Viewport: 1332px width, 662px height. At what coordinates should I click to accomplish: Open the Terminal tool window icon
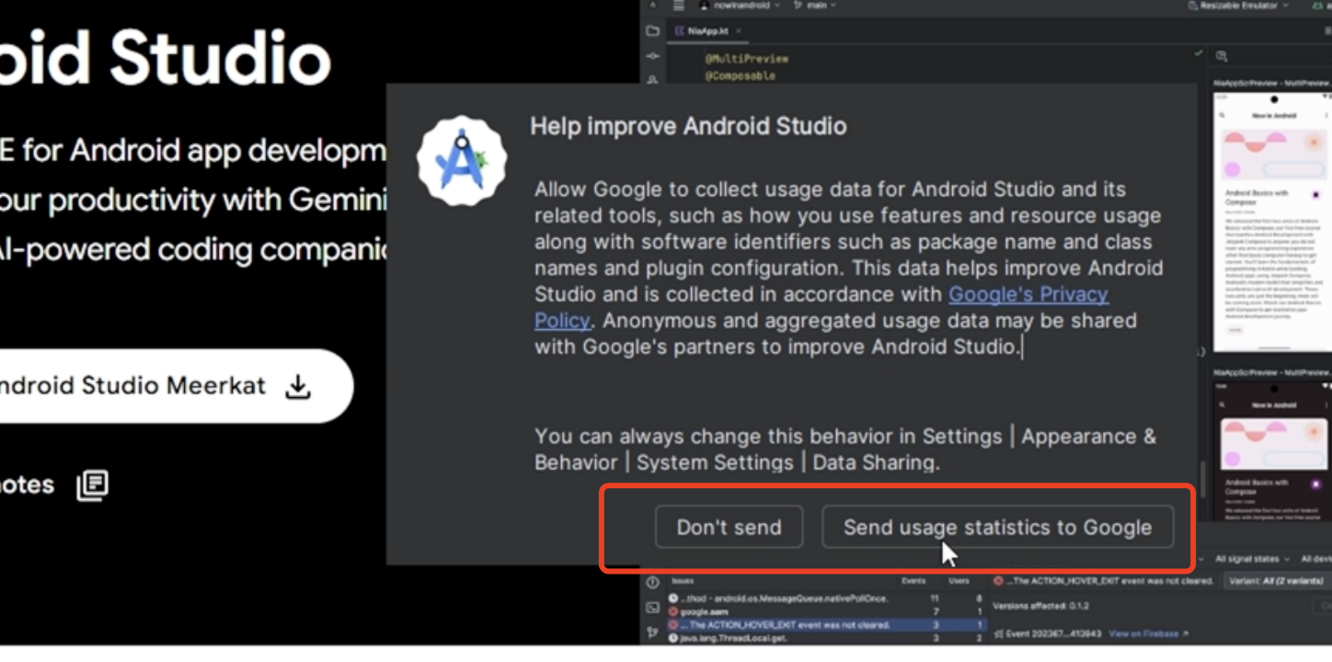(x=652, y=608)
